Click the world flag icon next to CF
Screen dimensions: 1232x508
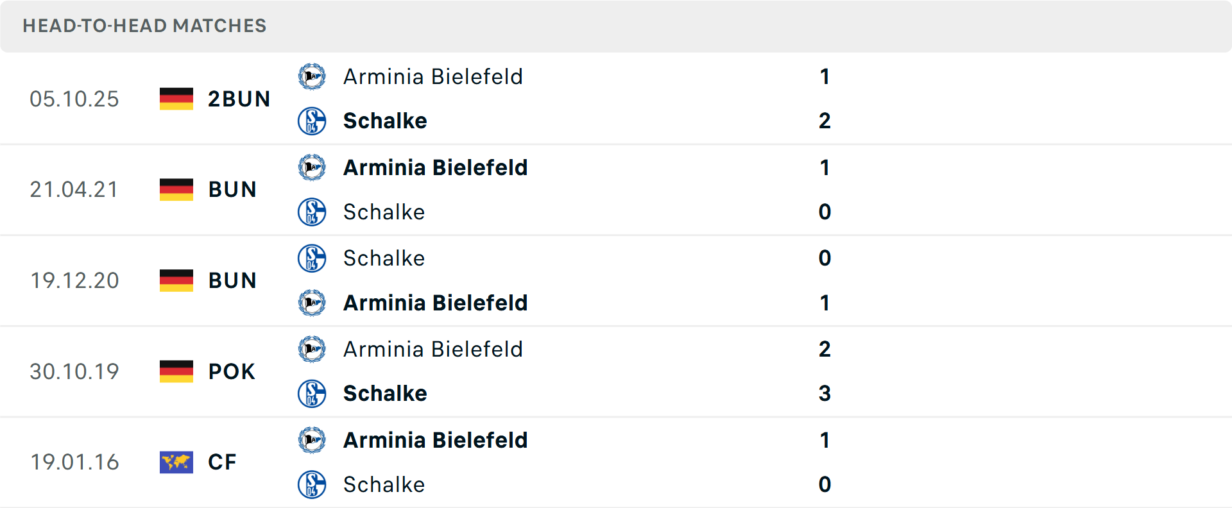(176, 462)
